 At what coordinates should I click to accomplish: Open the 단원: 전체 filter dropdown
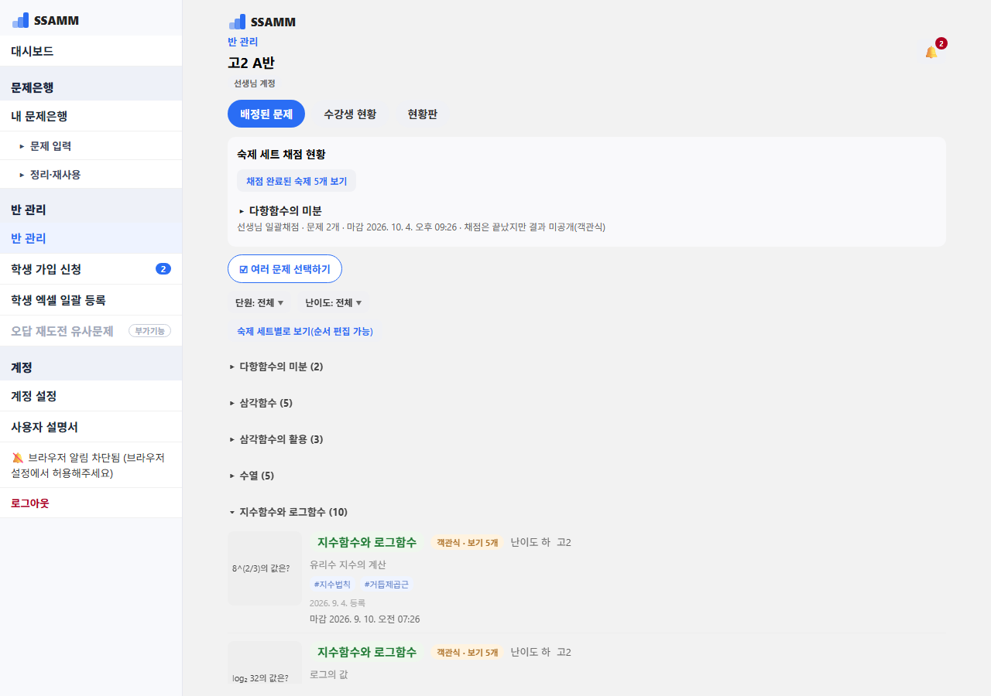click(x=259, y=302)
